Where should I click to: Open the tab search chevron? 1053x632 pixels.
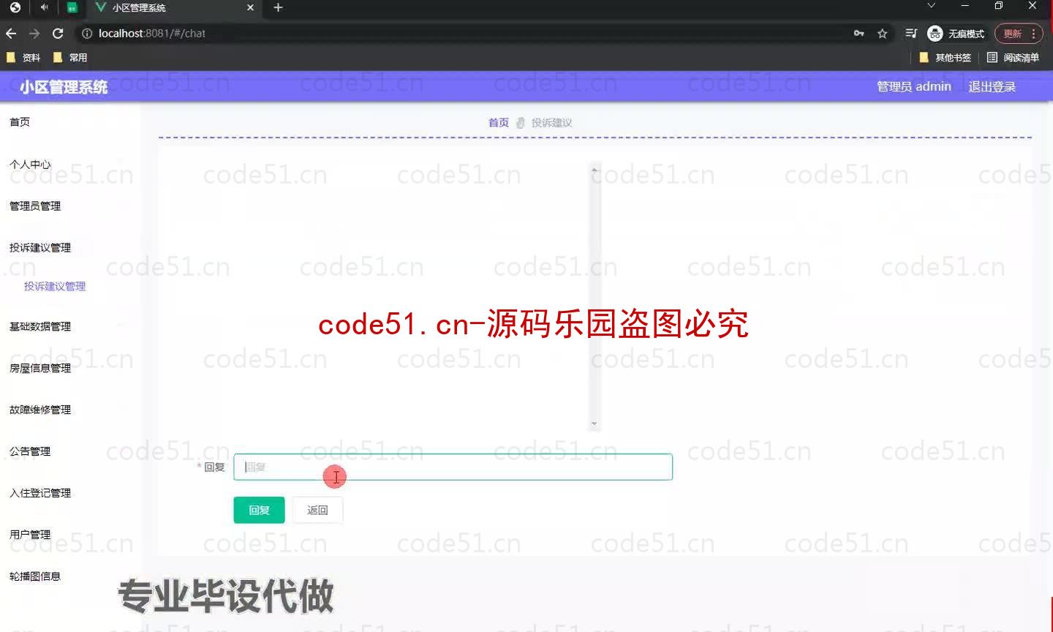[931, 6]
